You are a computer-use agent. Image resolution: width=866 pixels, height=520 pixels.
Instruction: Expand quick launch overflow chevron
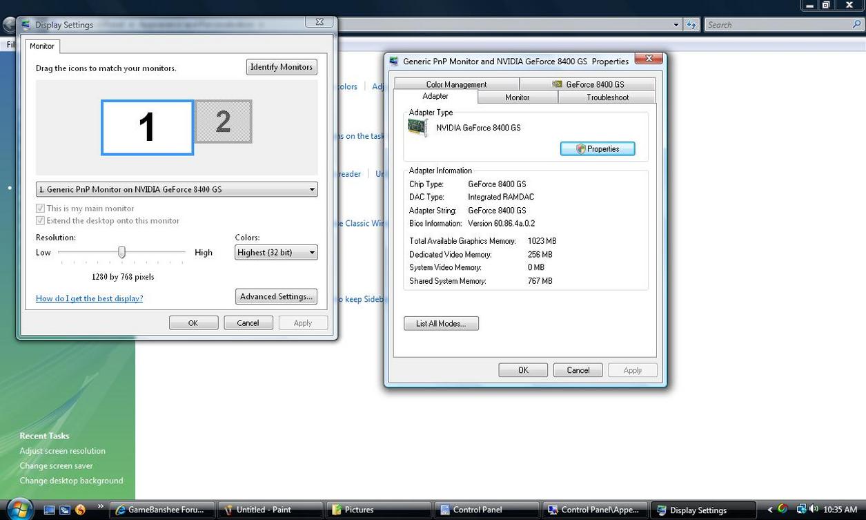[100, 507]
